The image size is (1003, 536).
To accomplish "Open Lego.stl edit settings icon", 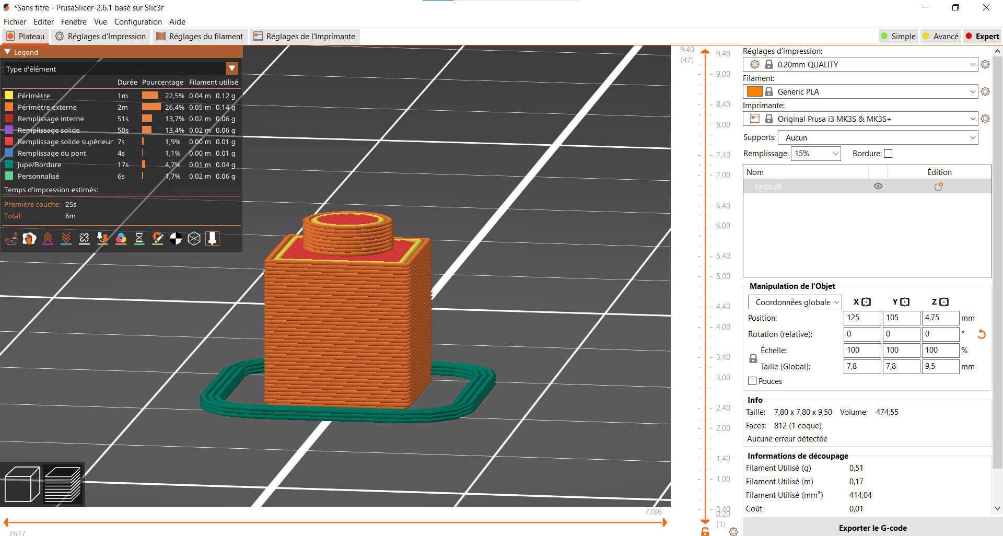I will (939, 187).
